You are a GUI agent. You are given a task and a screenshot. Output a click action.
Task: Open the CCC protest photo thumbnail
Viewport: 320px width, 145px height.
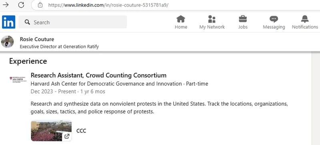point(51,131)
